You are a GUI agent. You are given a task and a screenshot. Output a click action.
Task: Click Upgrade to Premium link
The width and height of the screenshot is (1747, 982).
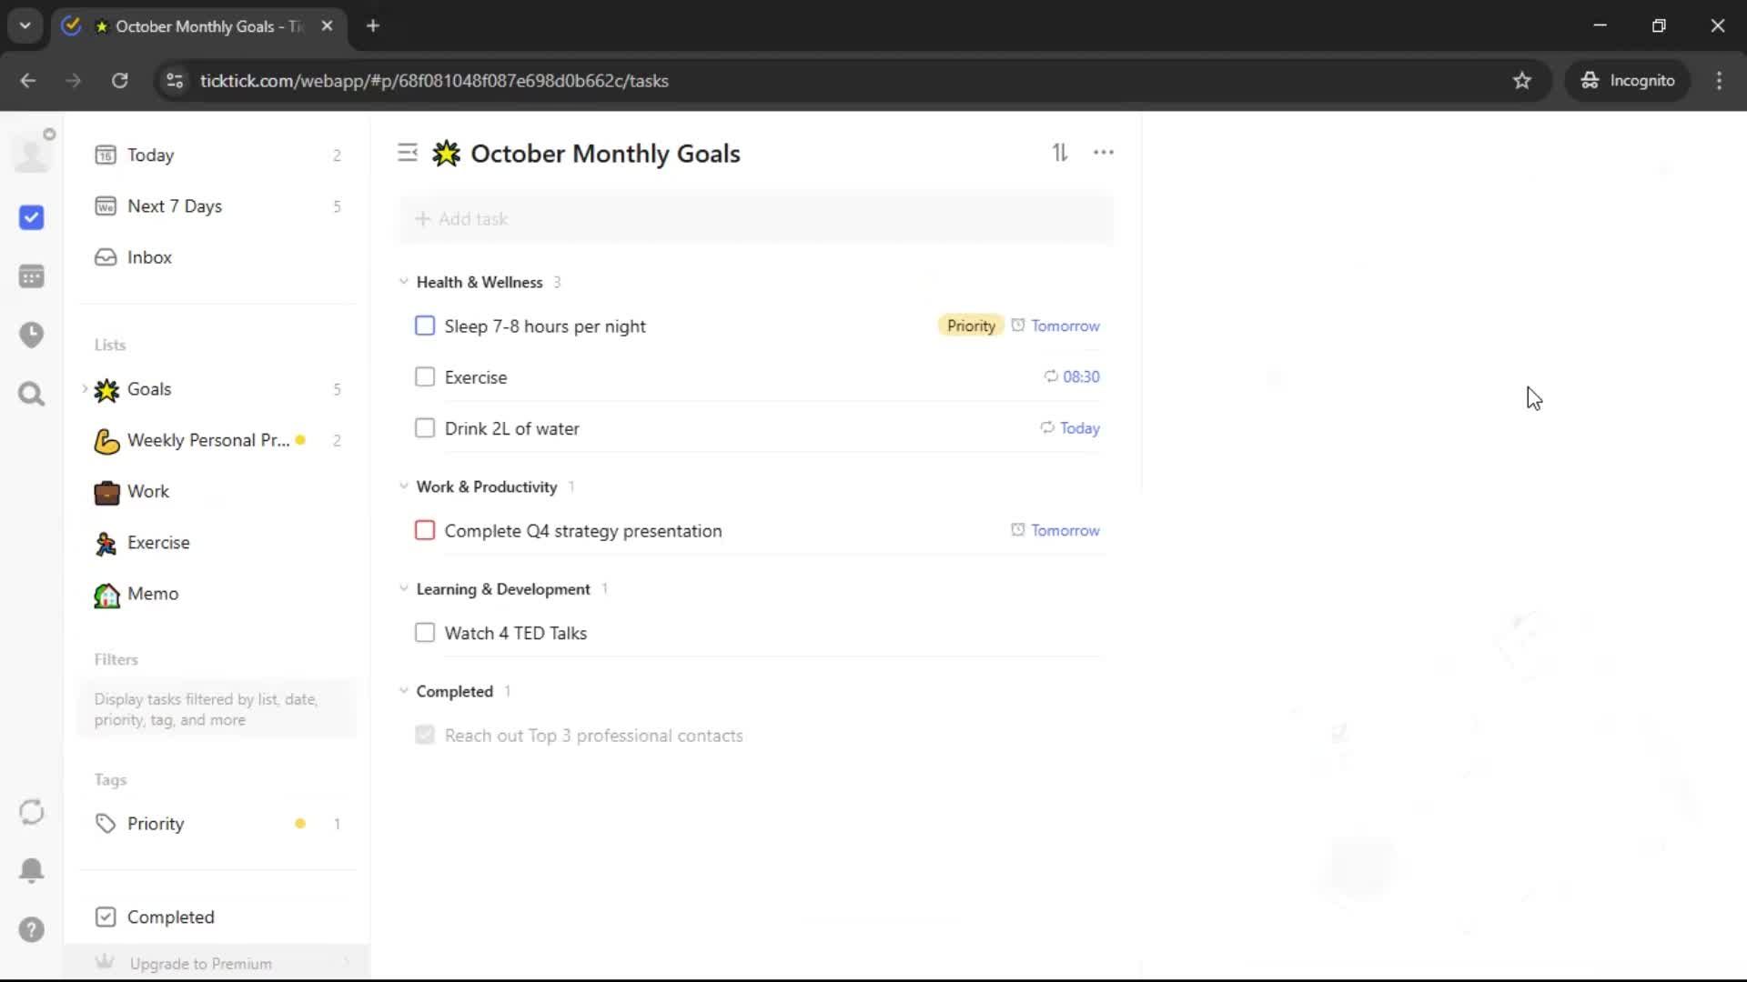200,963
